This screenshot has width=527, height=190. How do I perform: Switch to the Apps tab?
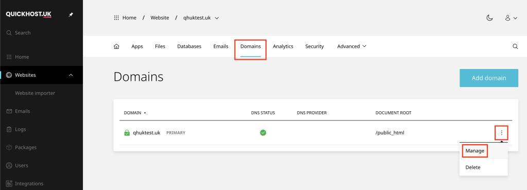tap(137, 46)
